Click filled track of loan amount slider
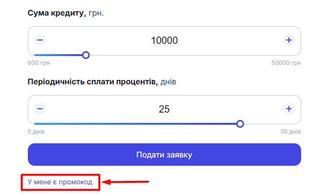This screenshot has height=195, width=327. point(59,55)
